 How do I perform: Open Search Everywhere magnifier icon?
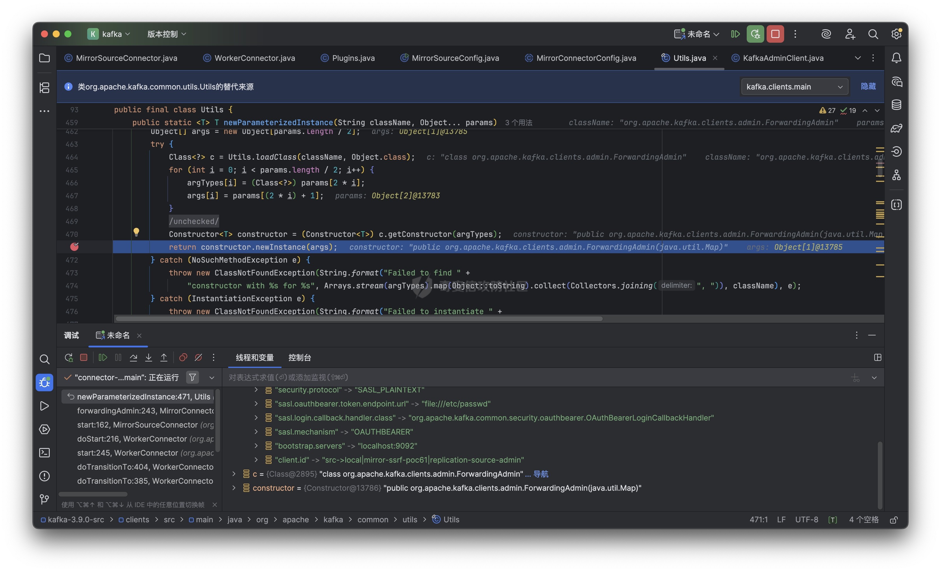873,34
